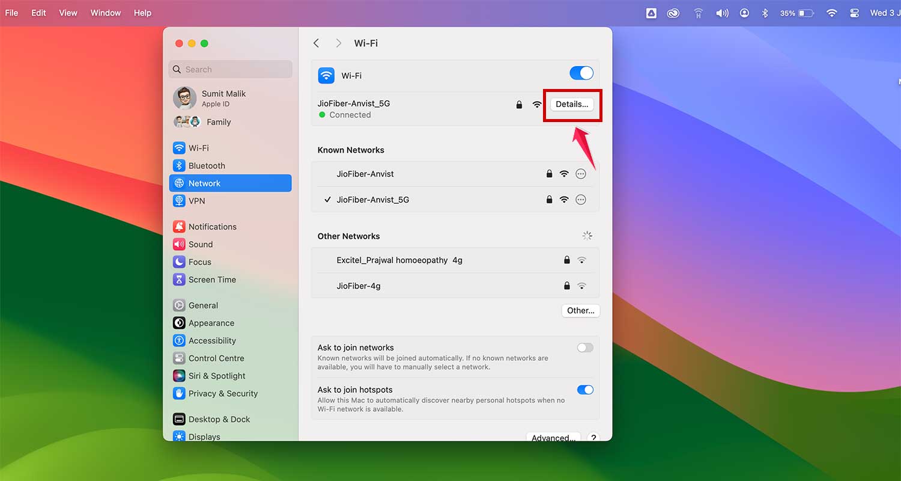The image size is (901, 481).
Task: Click the back navigation chevron
Action: [x=316, y=43]
